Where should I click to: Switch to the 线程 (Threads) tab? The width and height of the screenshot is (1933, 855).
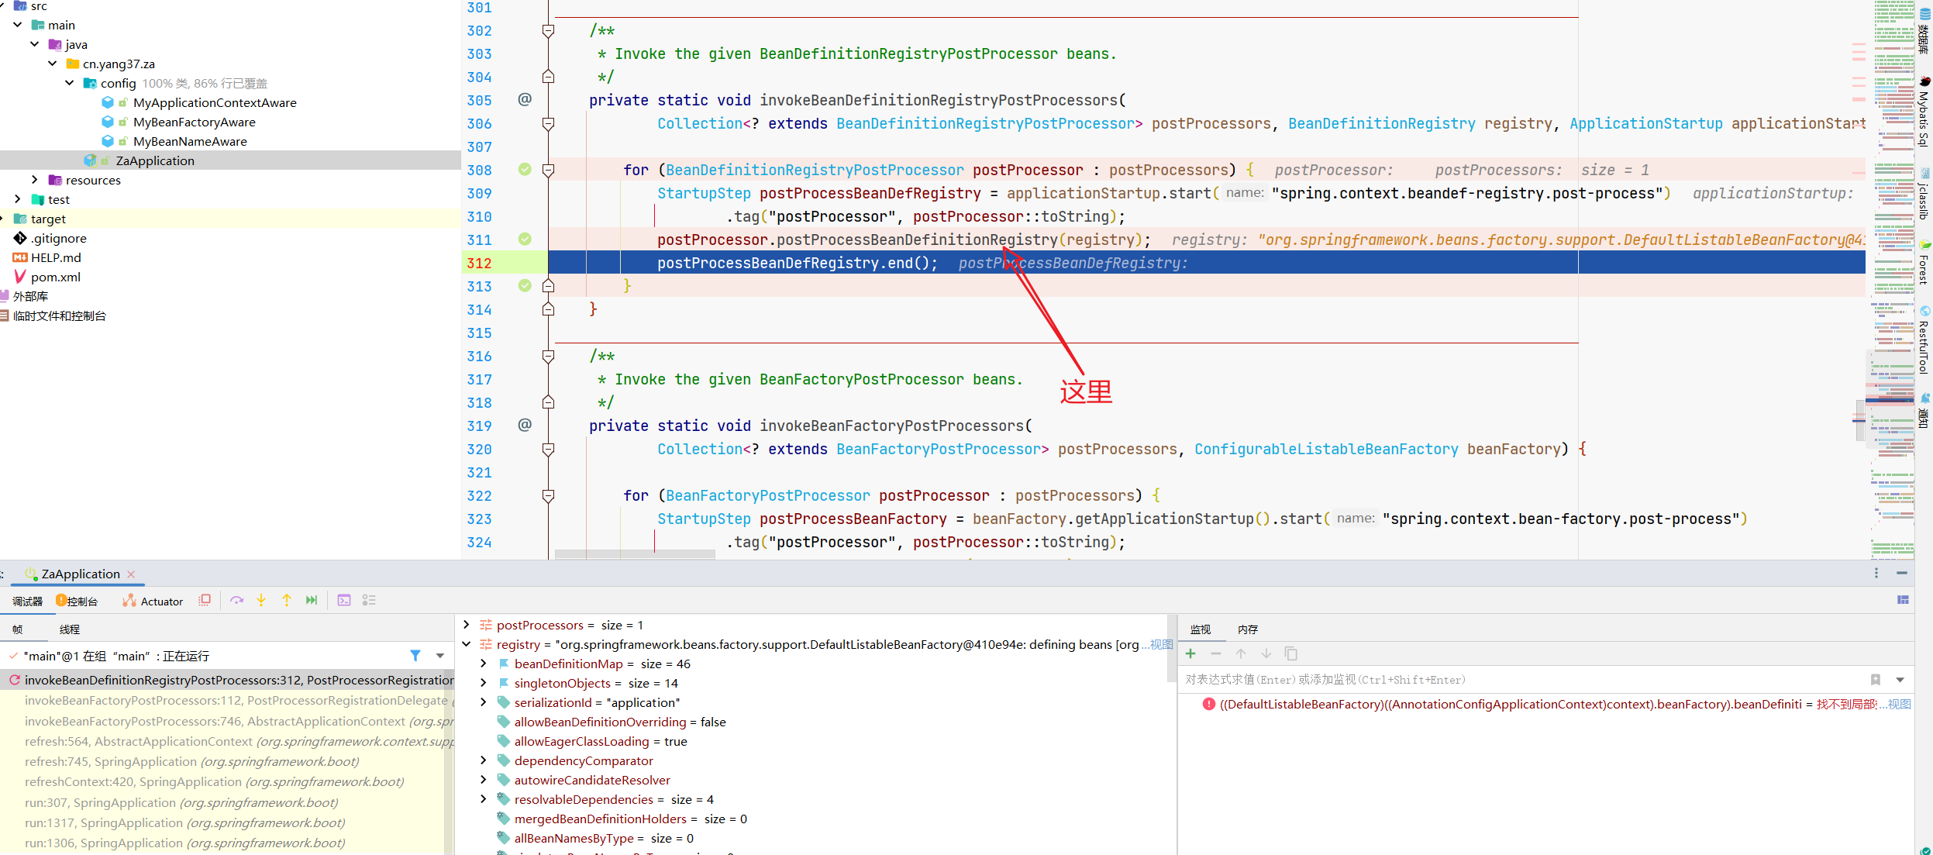(x=70, y=629)
